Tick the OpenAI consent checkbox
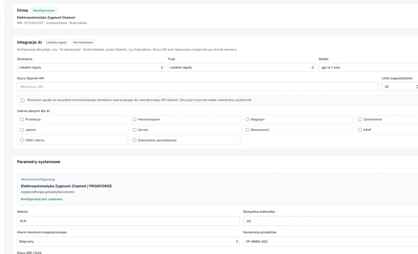Viewport: 418px width, 254px height. [x=23, y=100]
